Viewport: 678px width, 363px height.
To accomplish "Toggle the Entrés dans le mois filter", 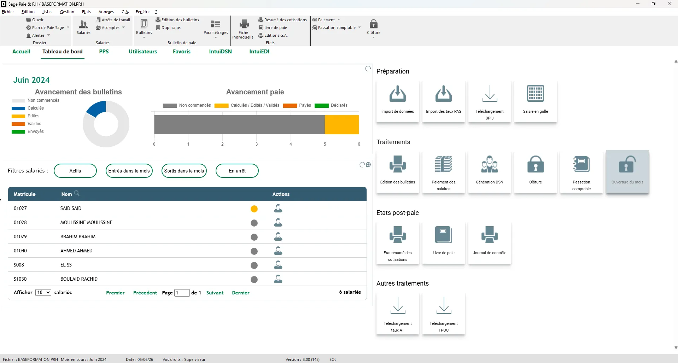I will 129,171.
